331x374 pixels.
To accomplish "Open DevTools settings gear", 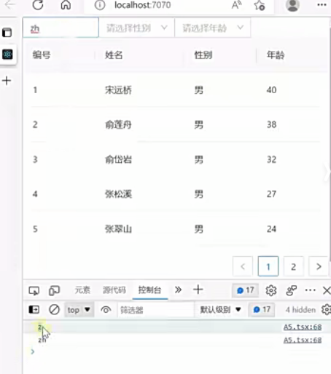I will (x=271, y=290).
